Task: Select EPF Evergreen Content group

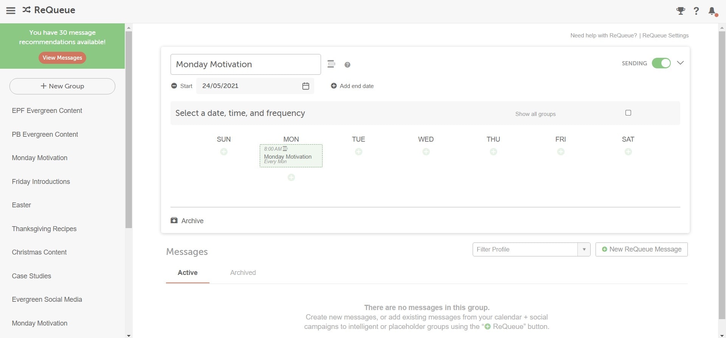Action: pos(47,111)
